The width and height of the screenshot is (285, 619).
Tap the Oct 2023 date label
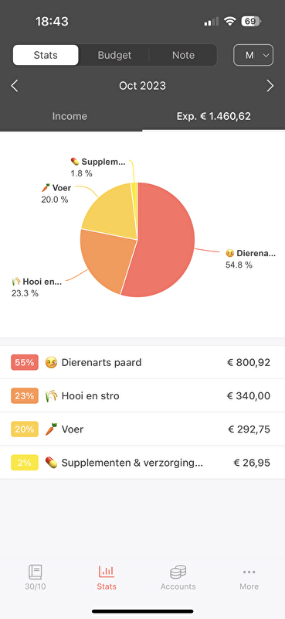[x=142, y=86]
